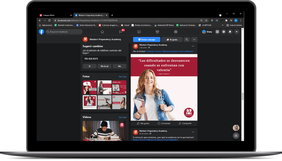Viewport: 282px width, 161px height.
Task: Click Comentar on the post
Action: (164, 123)
